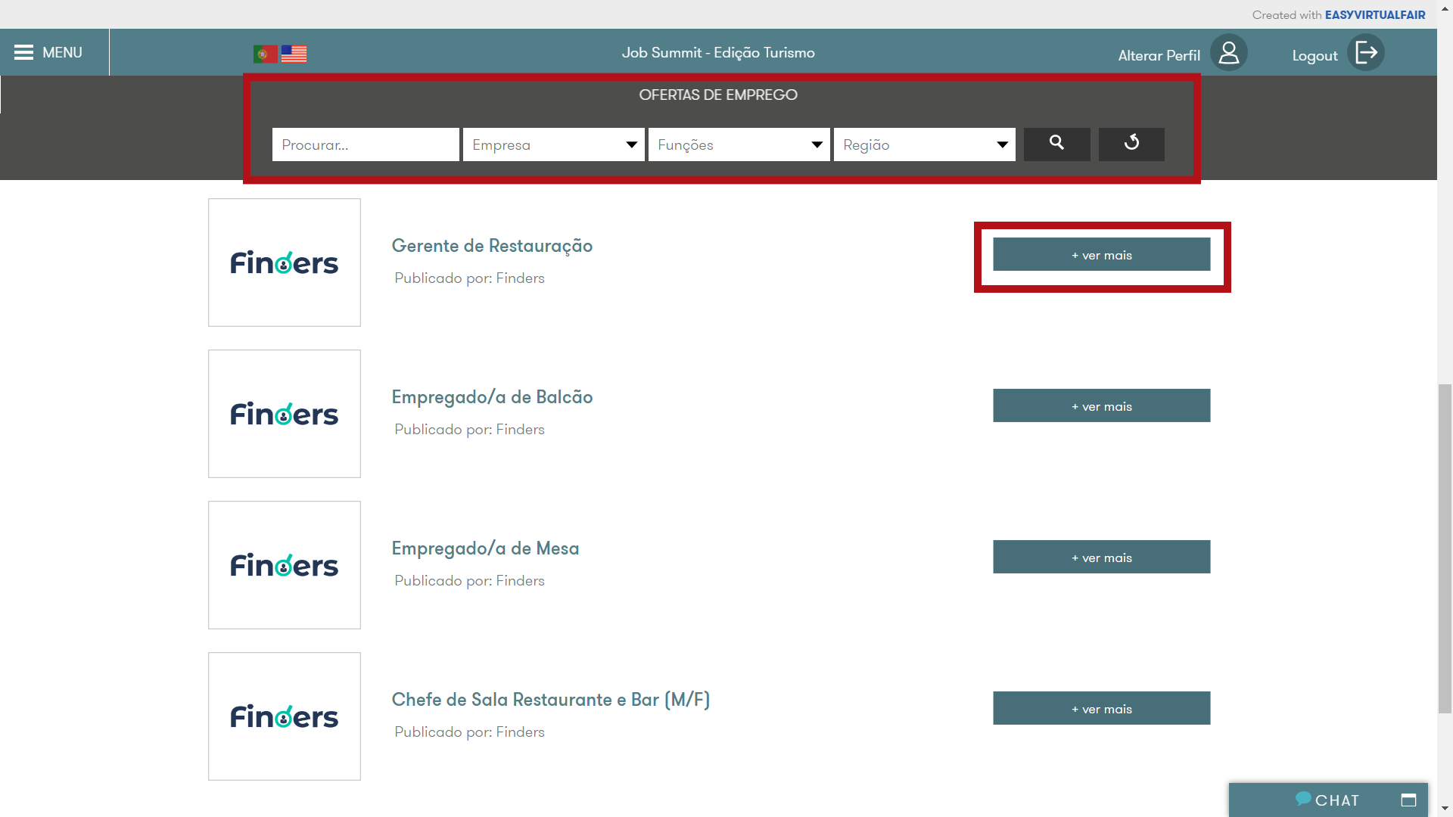Expand the Empresa dropdown
Screen dimensions: 1453x817
pyautogui.click(x=554, y=144)
